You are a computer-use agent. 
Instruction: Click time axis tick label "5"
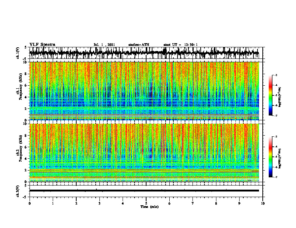point(146,203)
